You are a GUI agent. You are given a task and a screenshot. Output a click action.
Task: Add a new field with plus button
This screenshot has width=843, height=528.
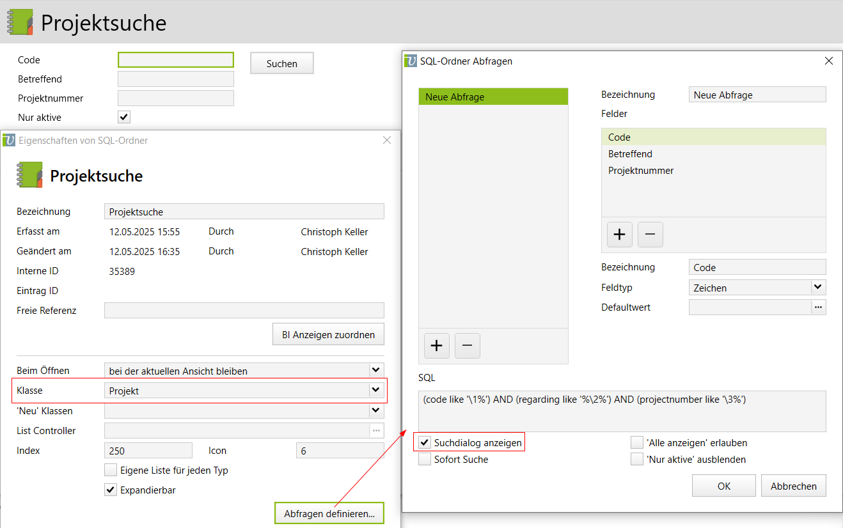(x=619, y=235)
